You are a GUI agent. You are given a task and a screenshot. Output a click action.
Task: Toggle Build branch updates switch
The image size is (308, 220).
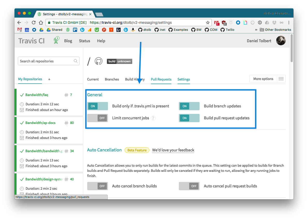click(x=189, y=106)
